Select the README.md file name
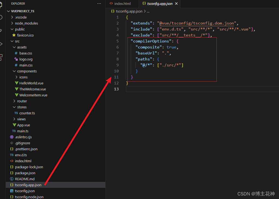 click(x=25, y=179)
